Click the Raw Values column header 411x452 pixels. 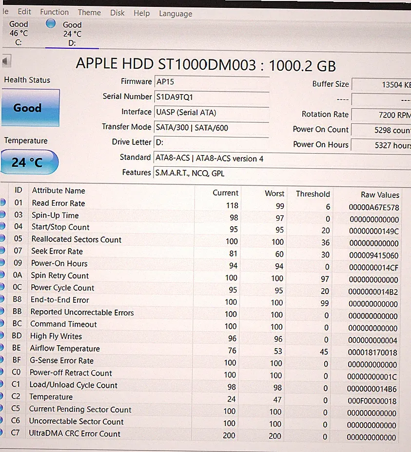tap(380, 195)
